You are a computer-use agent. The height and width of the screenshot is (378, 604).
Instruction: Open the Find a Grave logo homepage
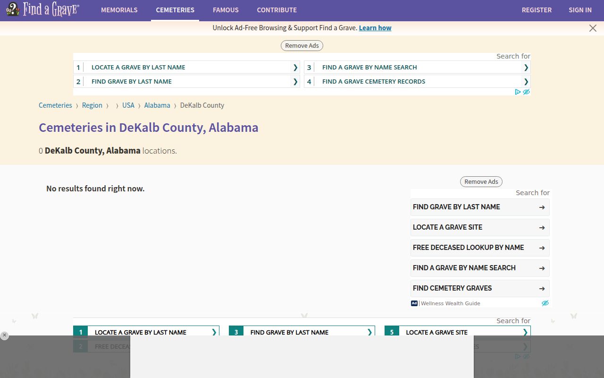tap(42, 9)
